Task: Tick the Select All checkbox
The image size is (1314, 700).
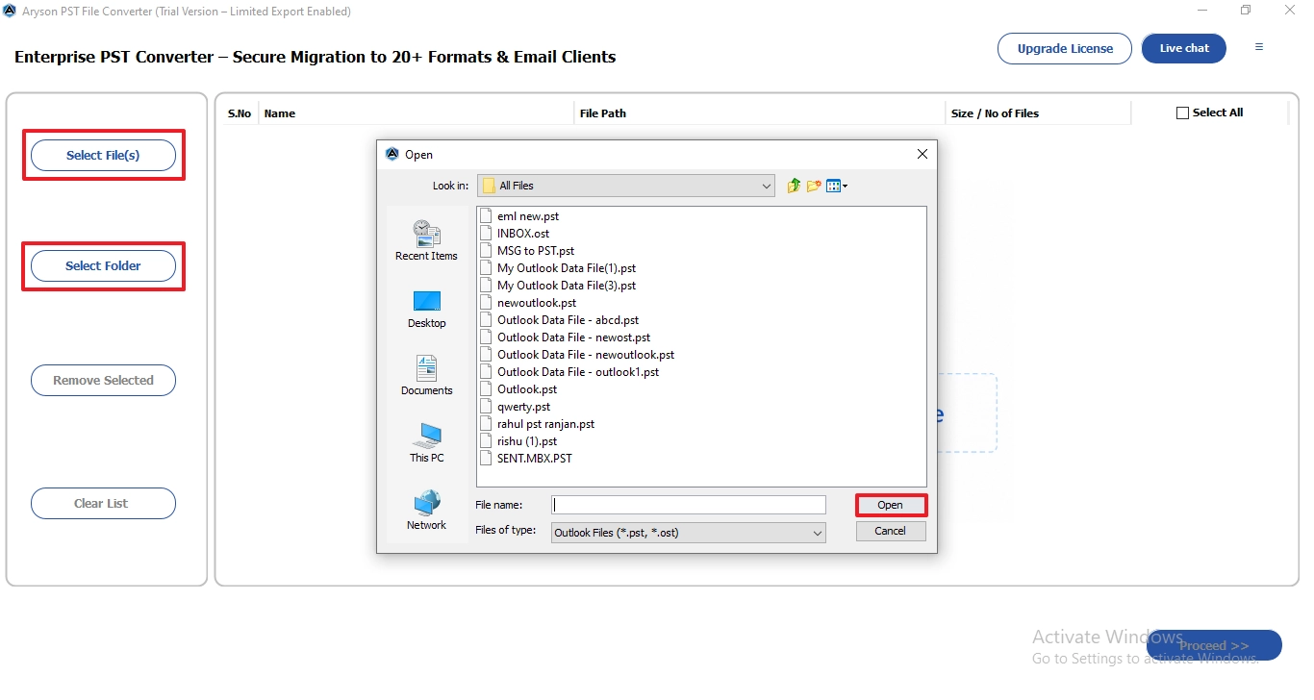Action: (1182, 113)
